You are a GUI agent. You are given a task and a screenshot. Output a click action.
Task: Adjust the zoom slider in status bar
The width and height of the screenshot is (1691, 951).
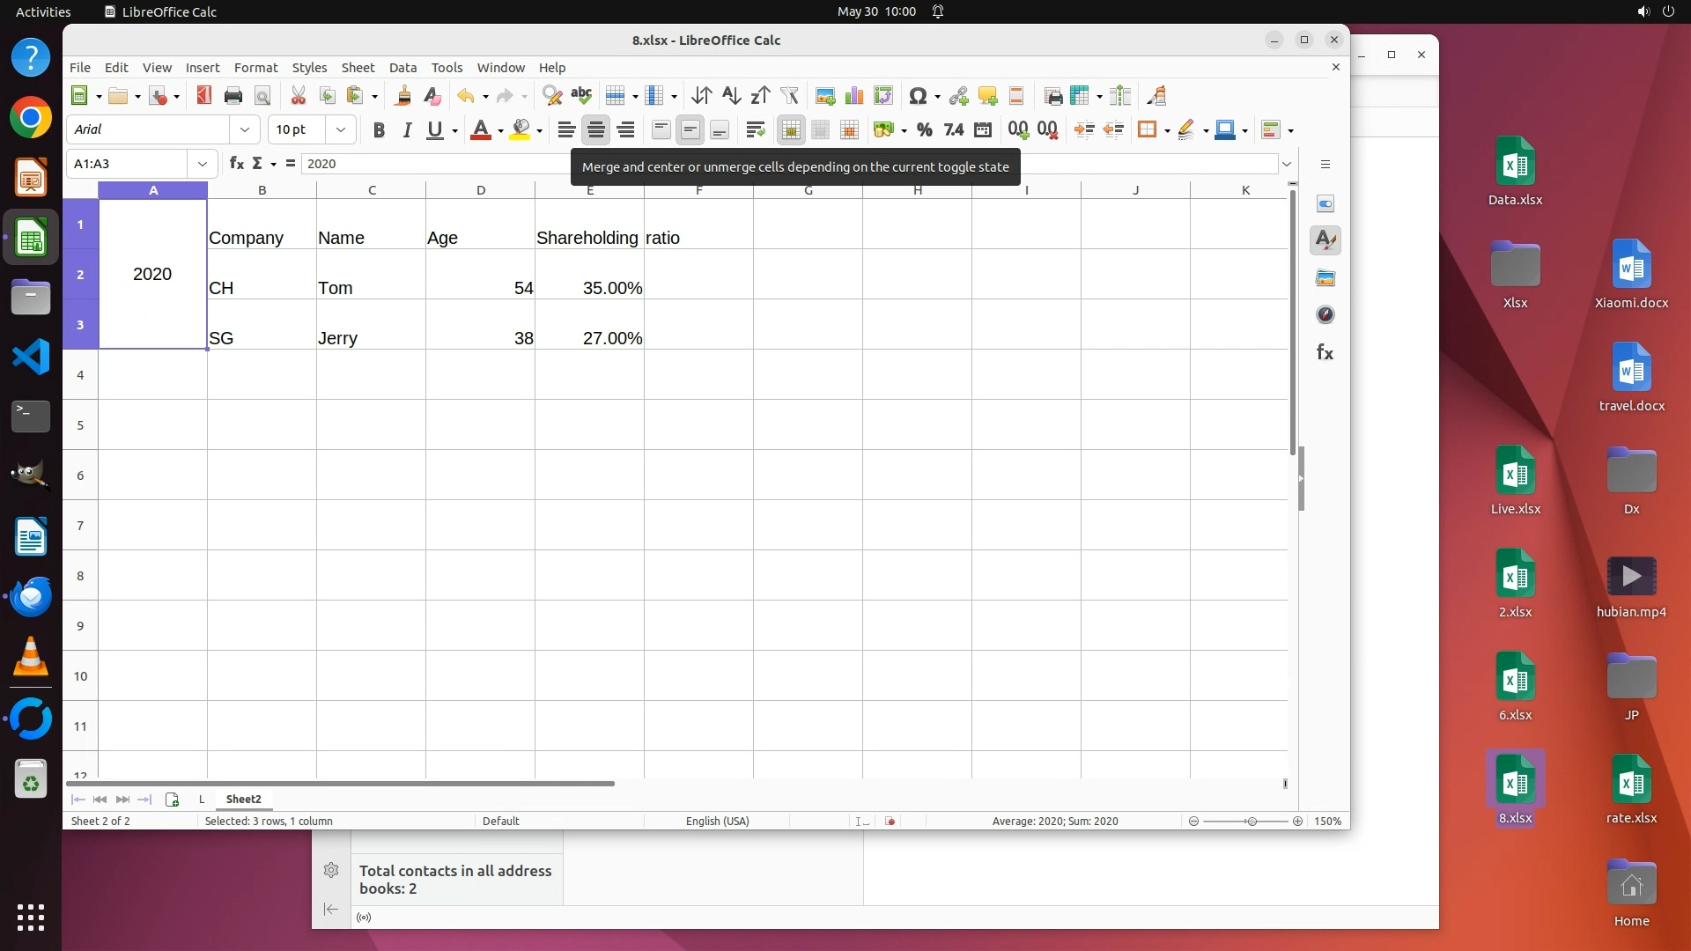pos(1251,822)
